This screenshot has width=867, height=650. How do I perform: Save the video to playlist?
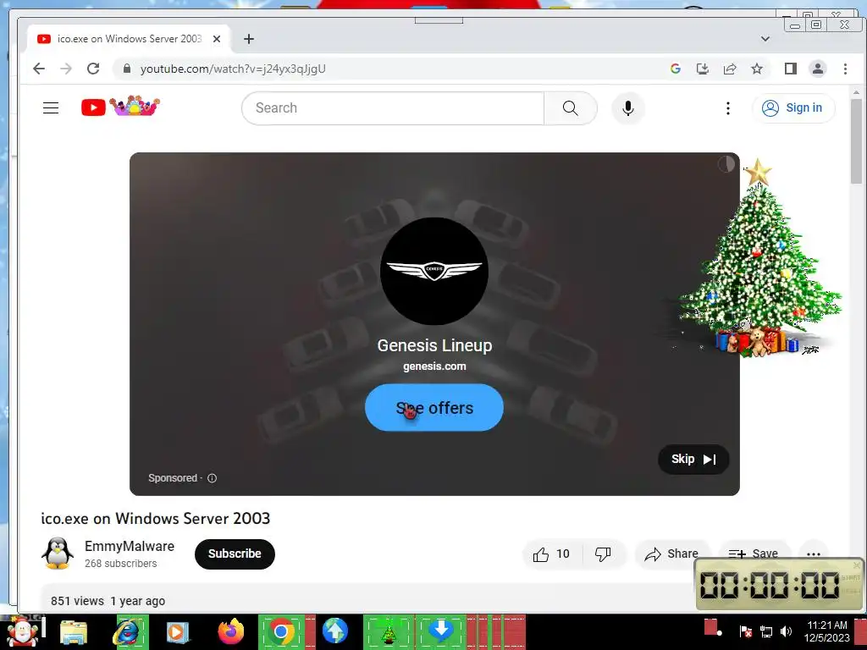(x=753, y=554)
